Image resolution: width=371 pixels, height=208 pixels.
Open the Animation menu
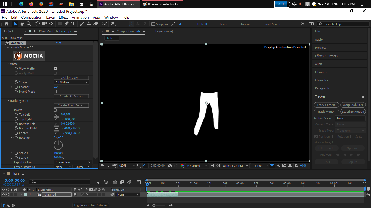coord(80,17)
